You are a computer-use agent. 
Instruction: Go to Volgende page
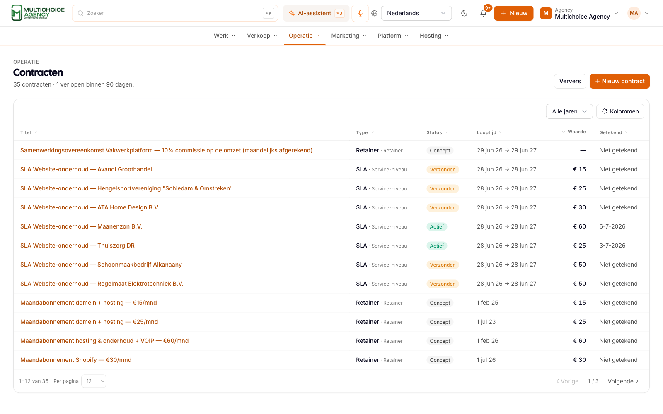[x=623, y=381]
